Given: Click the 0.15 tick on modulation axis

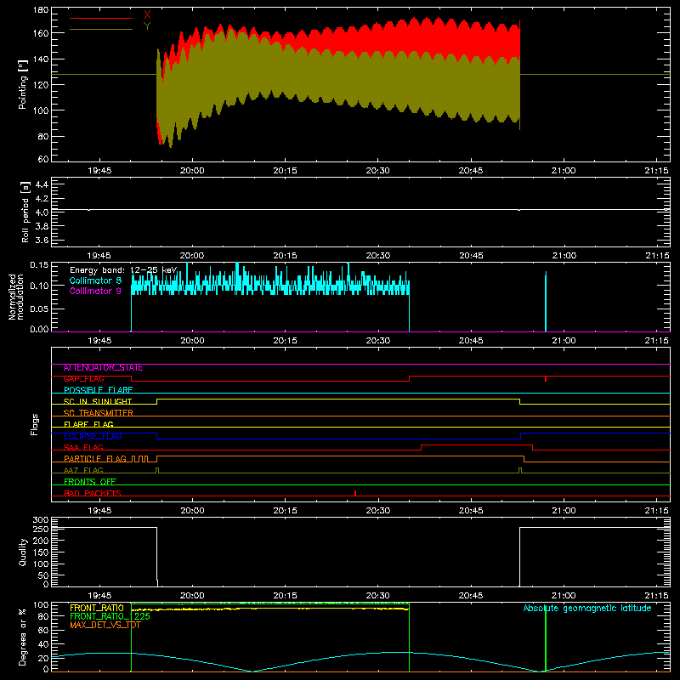Looking at the screenshot, I should [x=39, y=265].
